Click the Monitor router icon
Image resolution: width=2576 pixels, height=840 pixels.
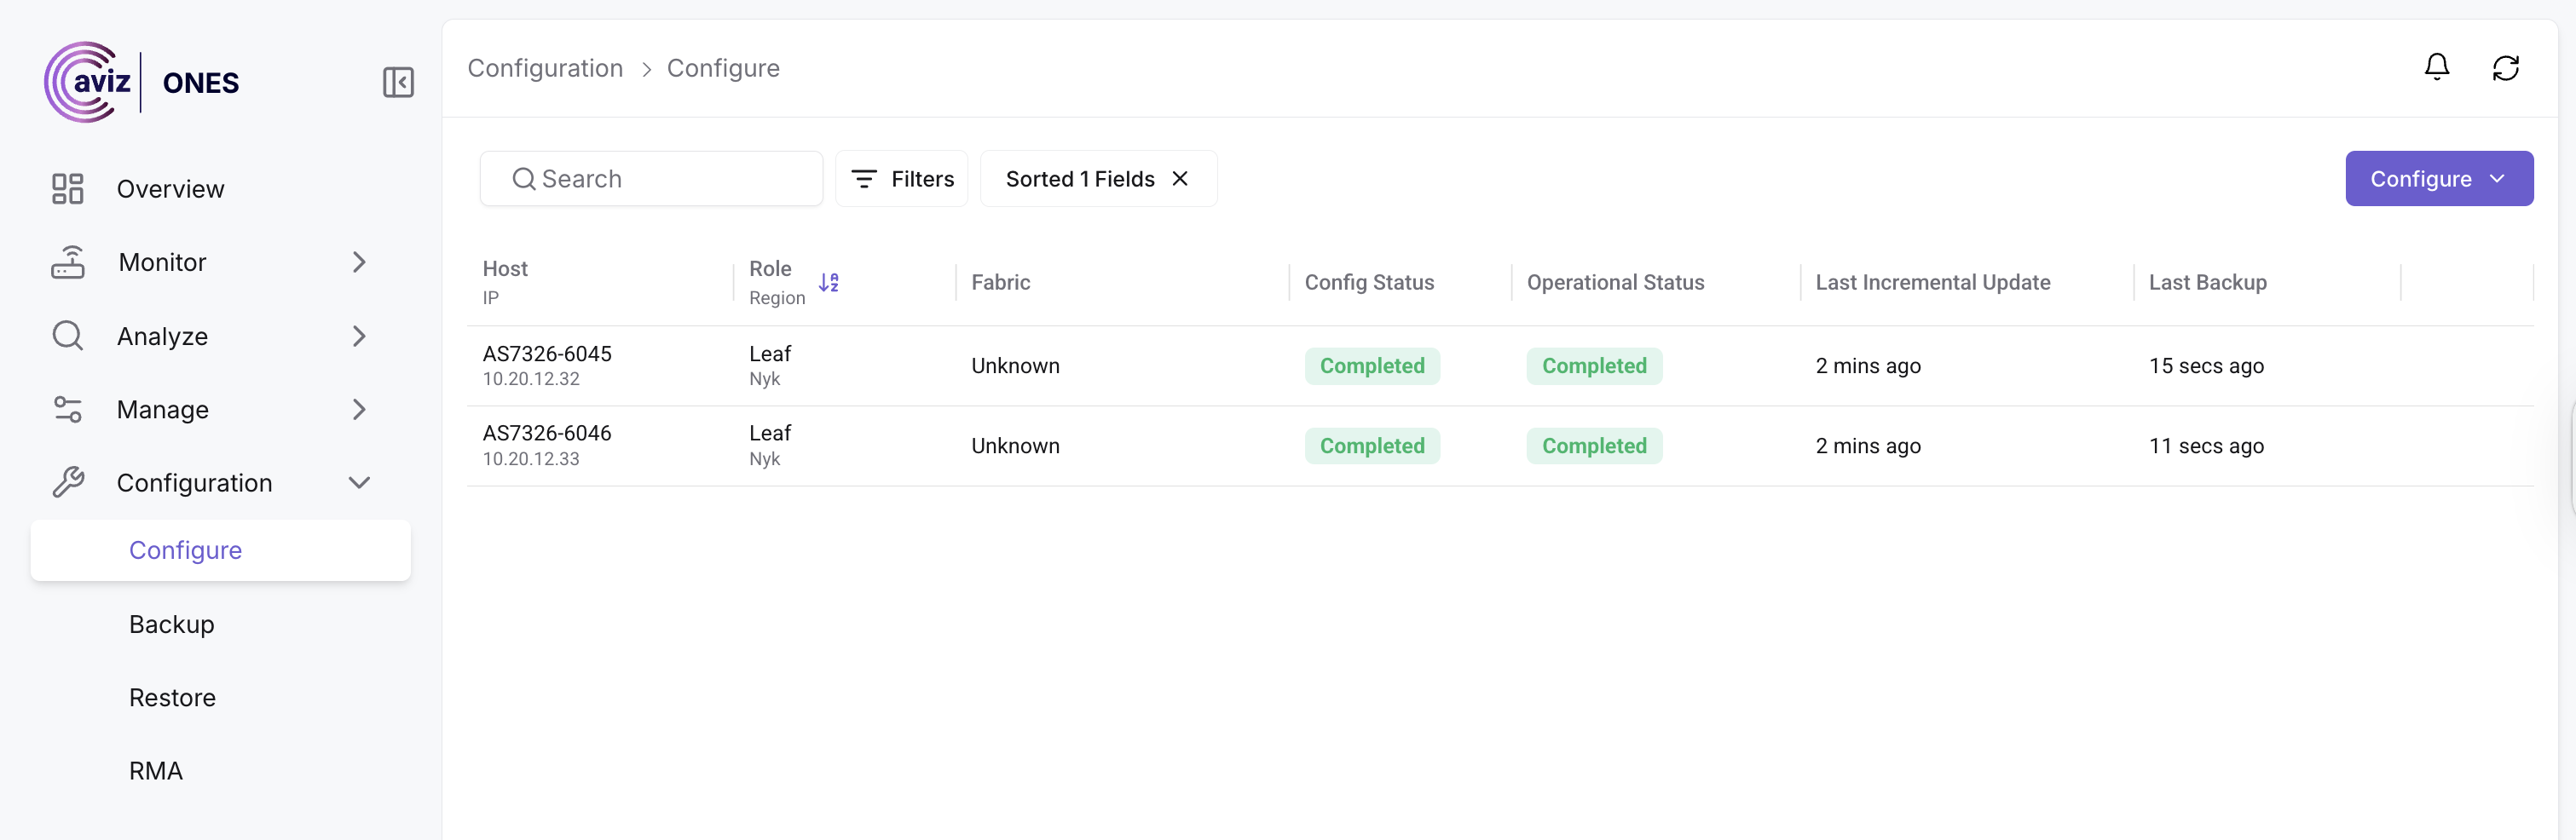(x=67, y=262)
